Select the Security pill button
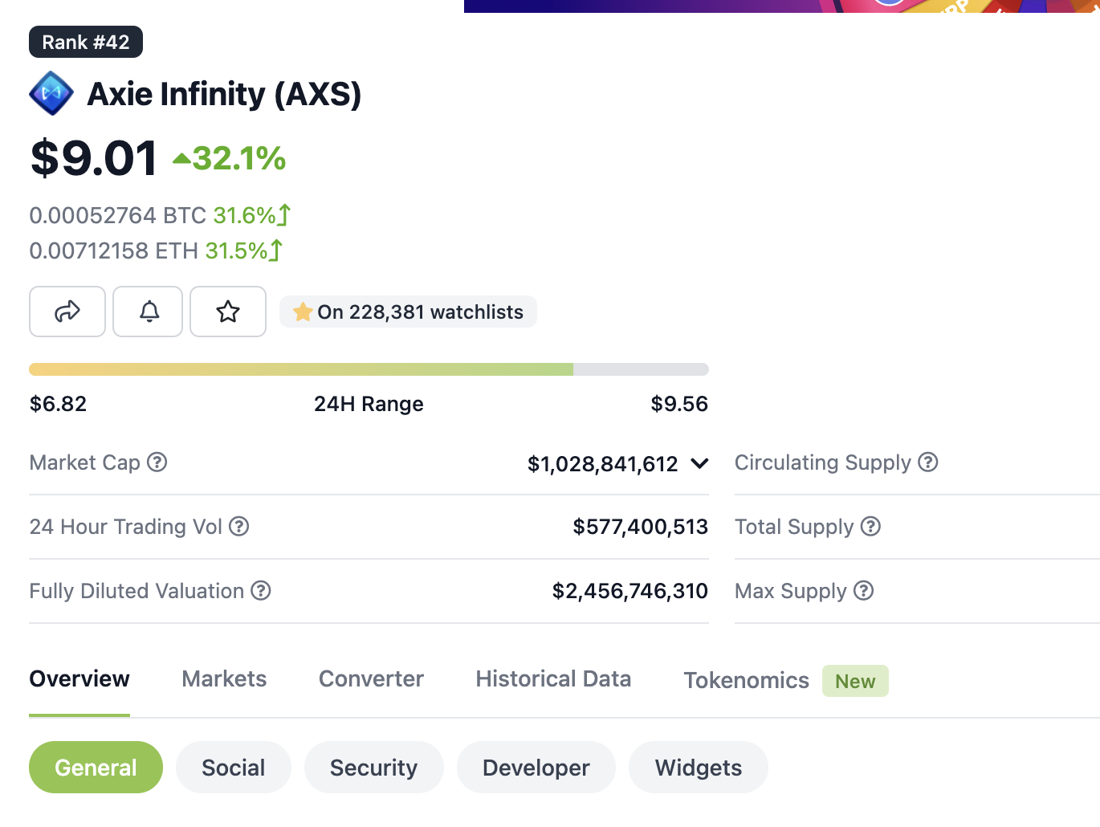This screenshot has height=827, width=1100. (x=374, y=768)
